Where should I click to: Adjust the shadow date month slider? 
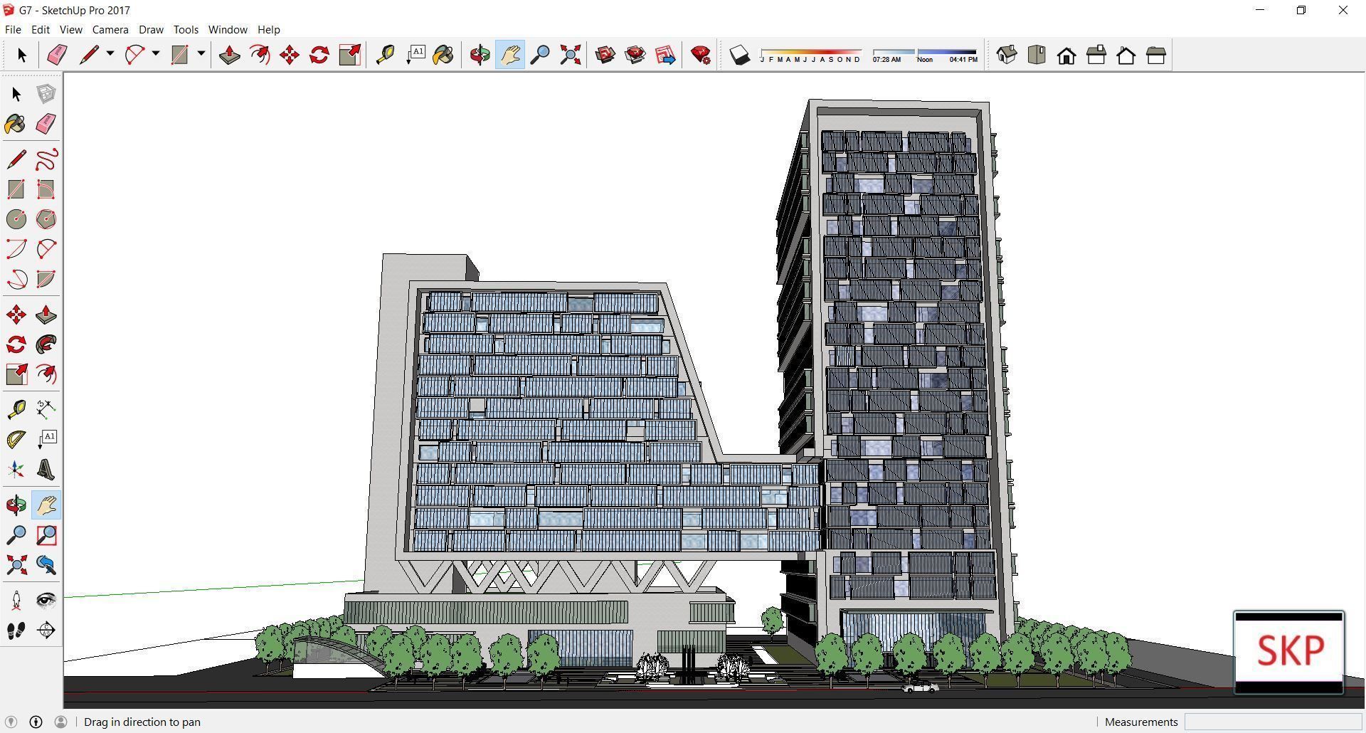click(x=810, y=55)
